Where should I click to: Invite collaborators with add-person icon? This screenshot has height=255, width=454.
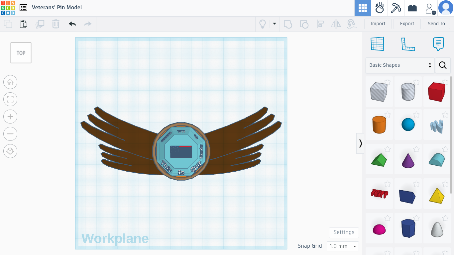point(430,8)
